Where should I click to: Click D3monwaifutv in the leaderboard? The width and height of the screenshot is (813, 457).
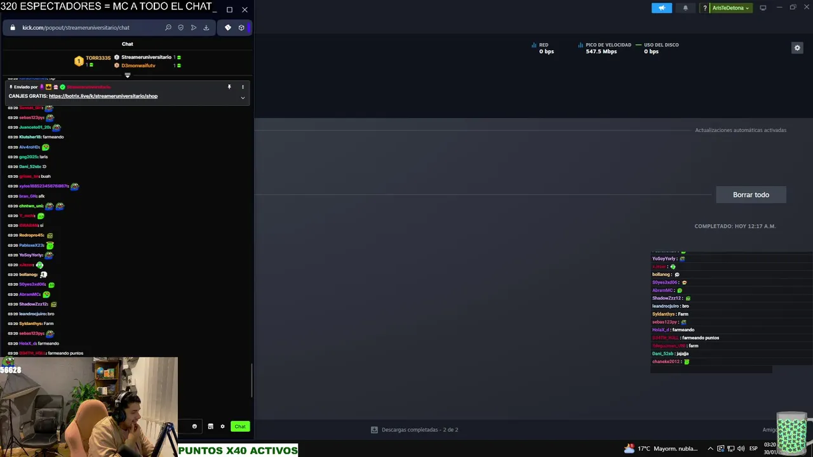(x=138, y=65)
